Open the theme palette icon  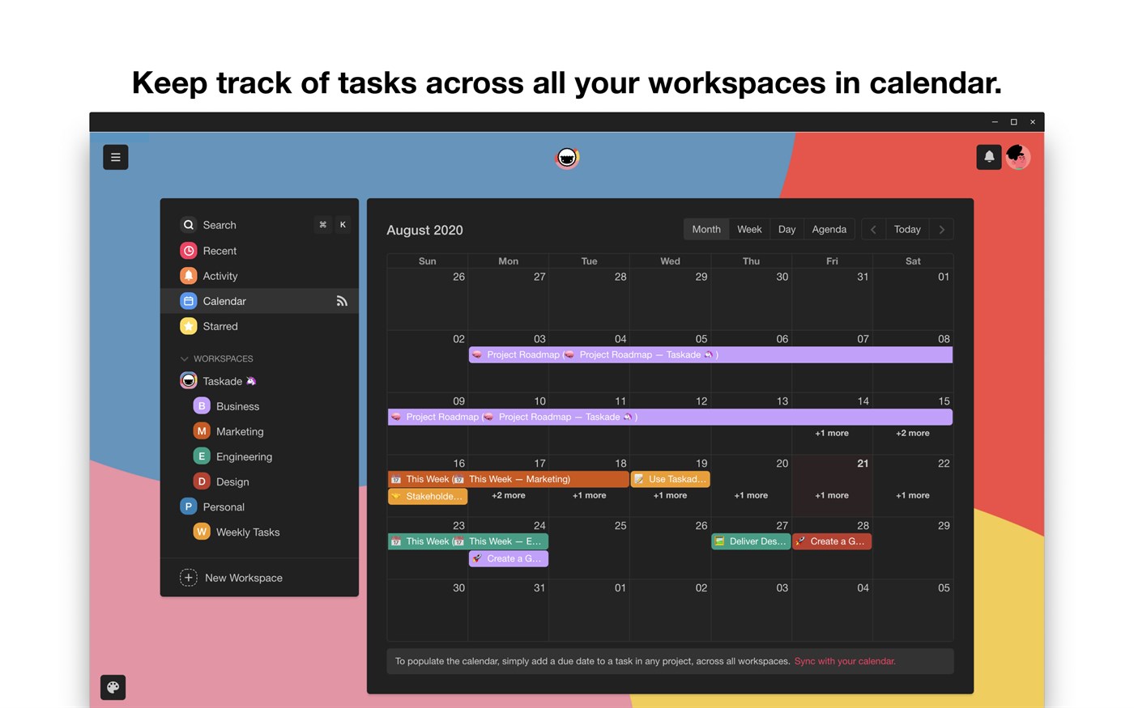click(x=113, y=687)
